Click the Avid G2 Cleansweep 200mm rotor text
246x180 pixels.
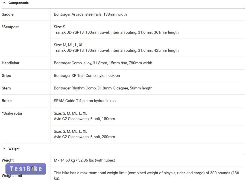(x=84, y=137)
